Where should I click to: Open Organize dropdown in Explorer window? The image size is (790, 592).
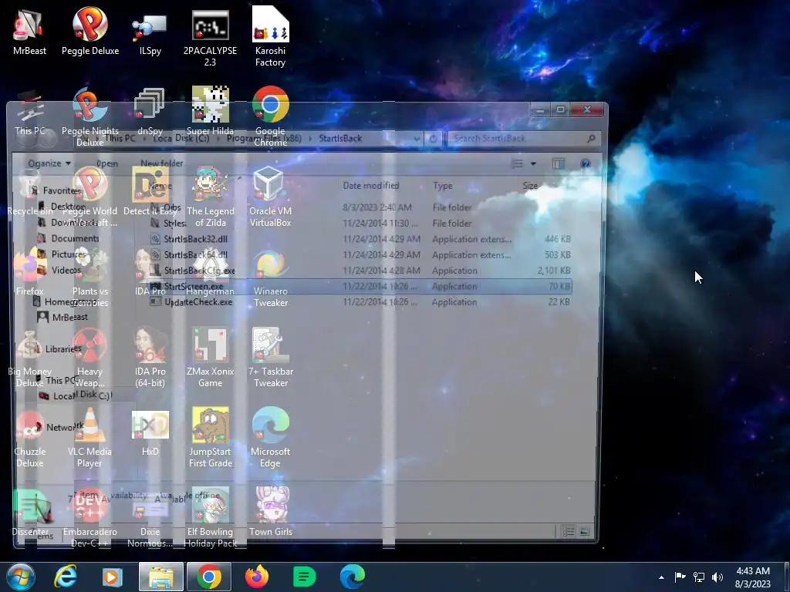tap(49, 163)
